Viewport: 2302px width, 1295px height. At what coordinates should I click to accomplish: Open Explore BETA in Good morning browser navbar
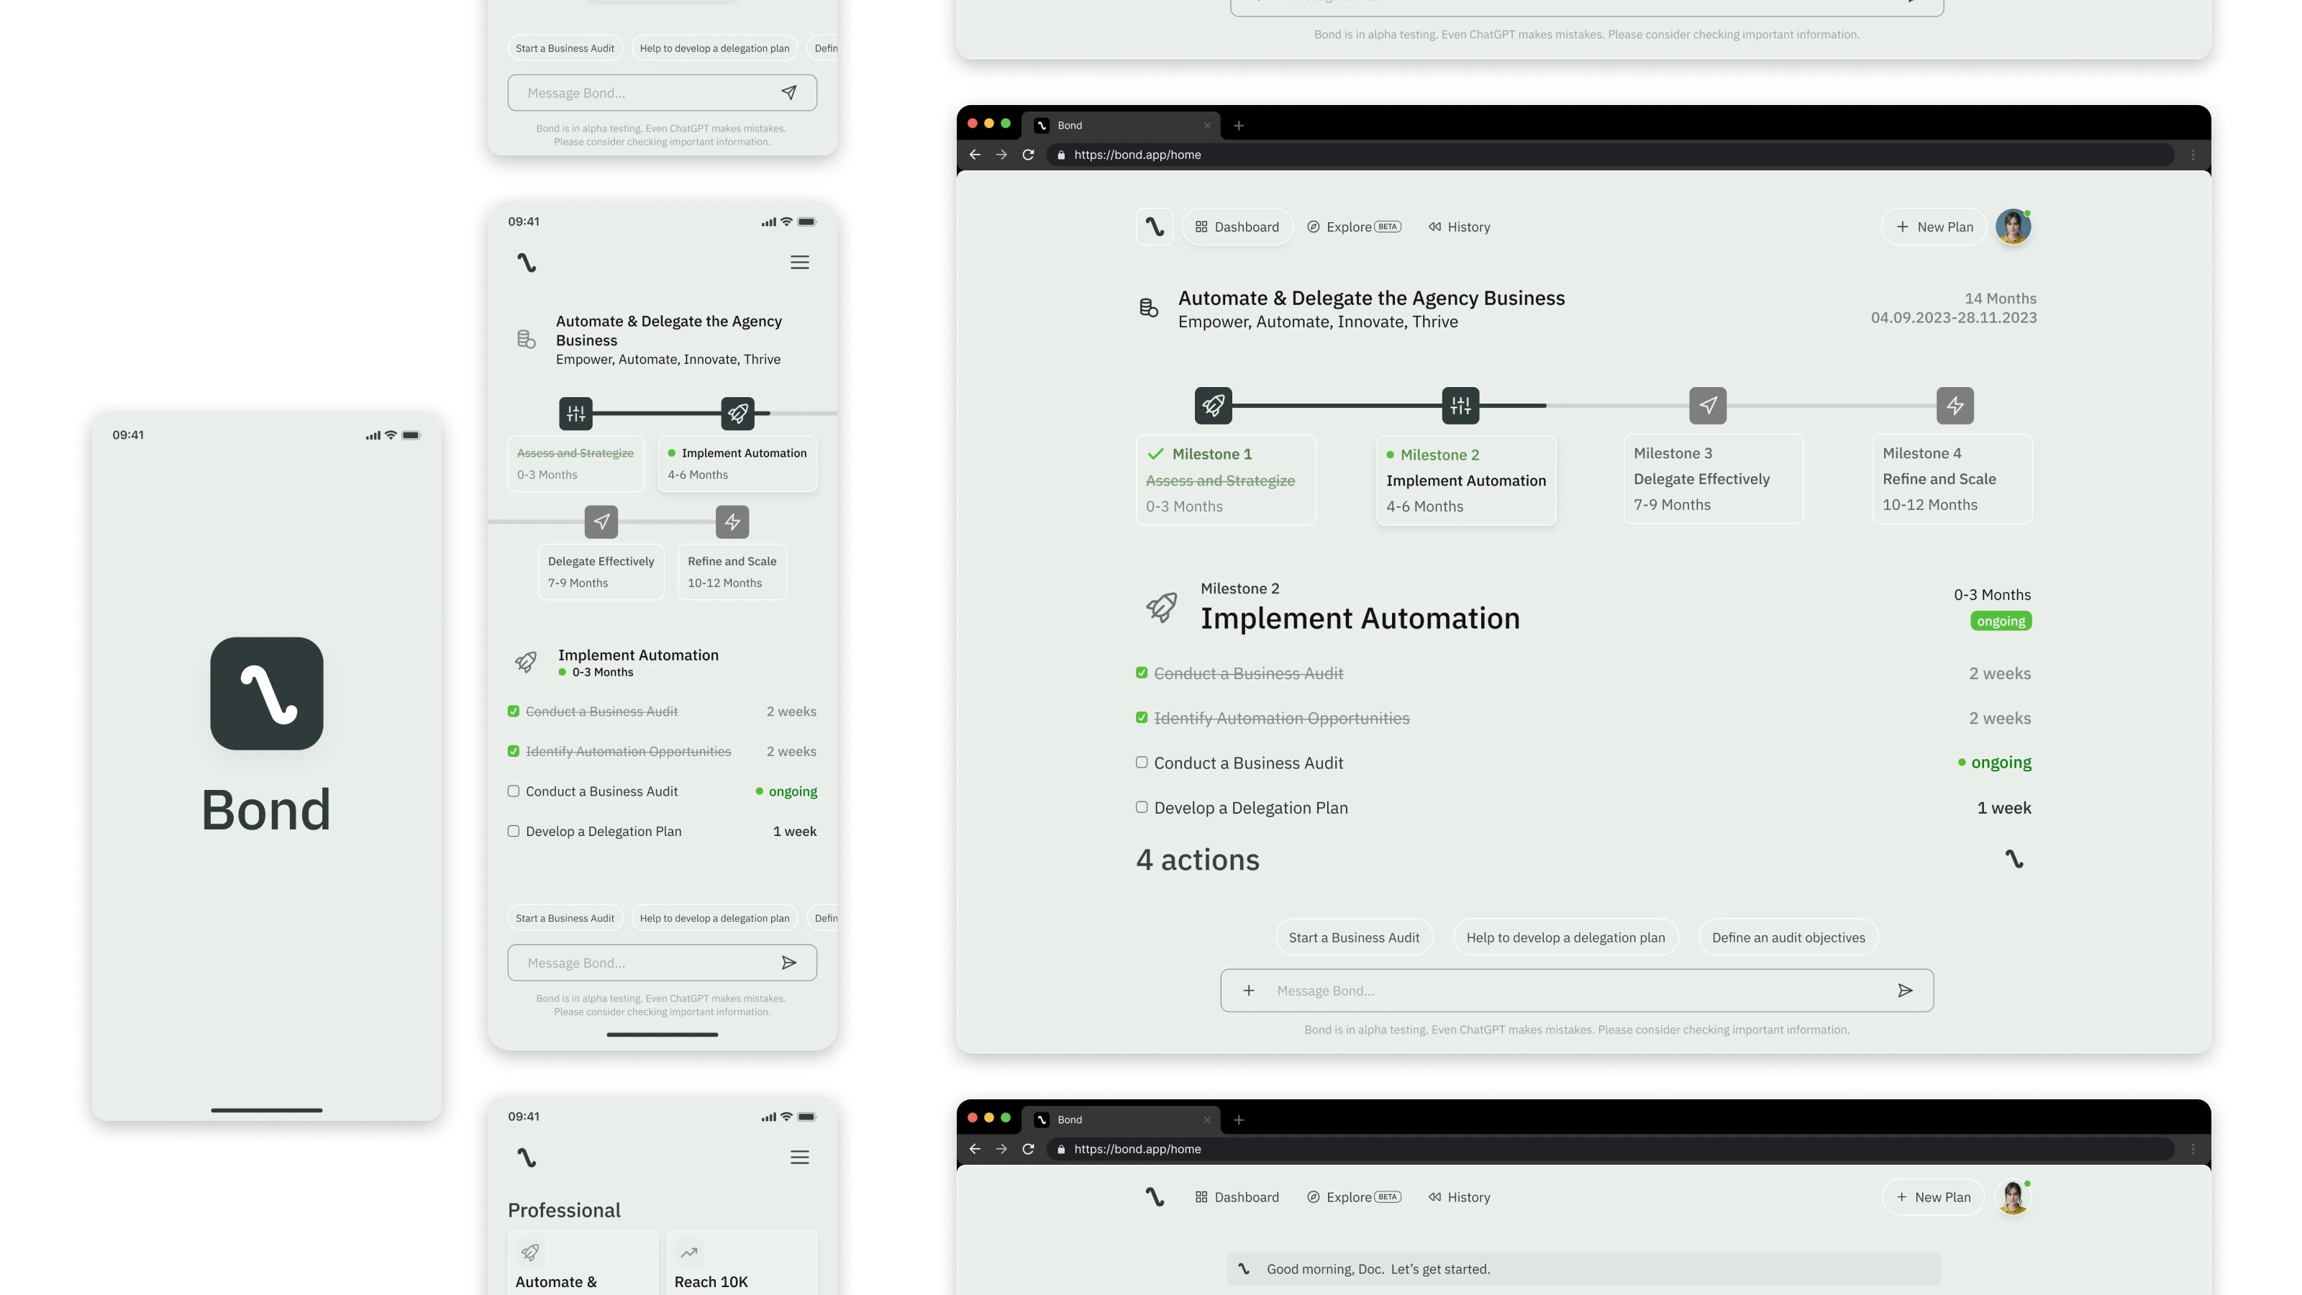coord(1354,1196)
